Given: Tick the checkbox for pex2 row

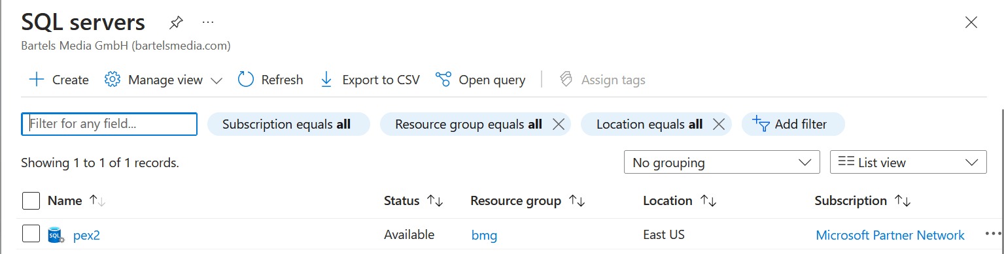Looking at the screenshot, I should tap(31, 234).
